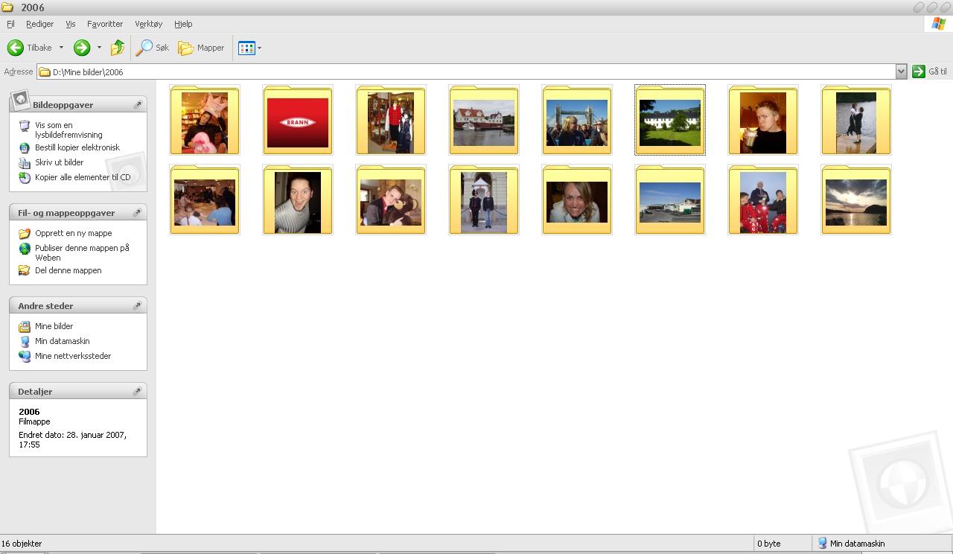Click Publiser denne mappen på Weben

coord(82,252)
